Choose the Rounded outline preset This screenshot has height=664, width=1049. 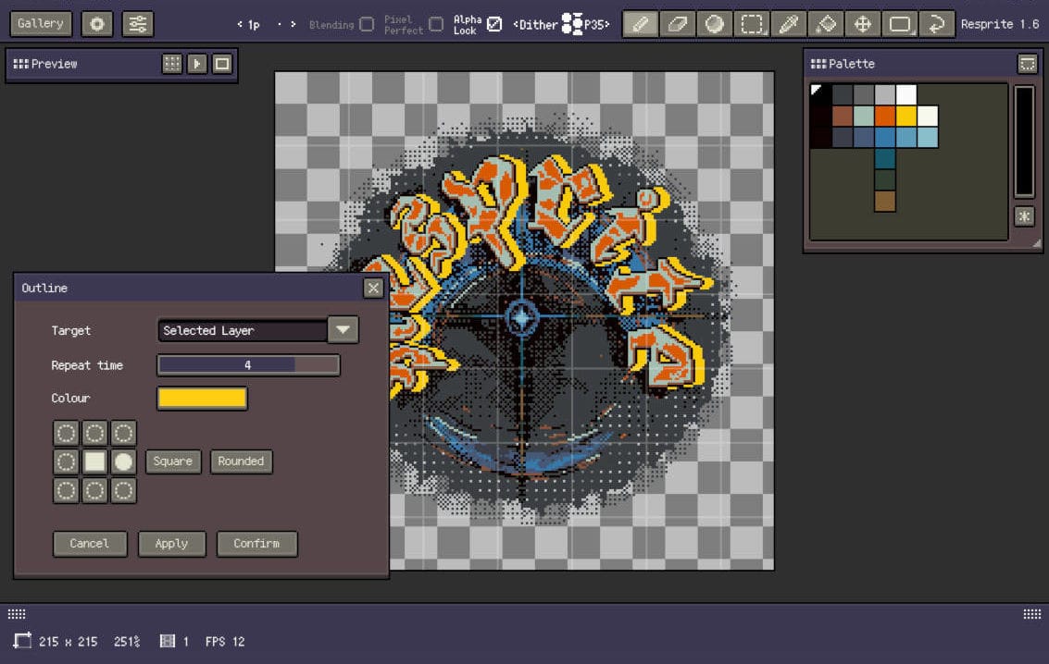(241, 461)
